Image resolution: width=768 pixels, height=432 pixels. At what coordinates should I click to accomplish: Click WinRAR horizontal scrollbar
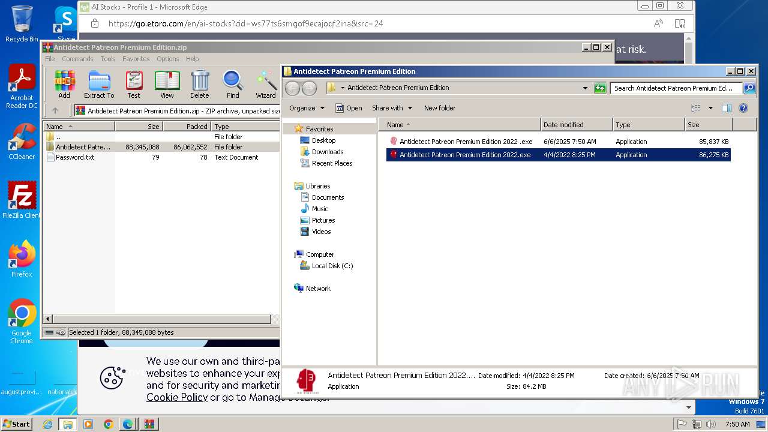pos(162,319)
